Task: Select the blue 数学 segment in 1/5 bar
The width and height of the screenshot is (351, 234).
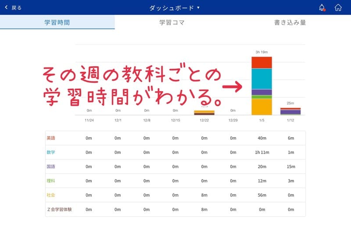Action: tap(261, 78)
